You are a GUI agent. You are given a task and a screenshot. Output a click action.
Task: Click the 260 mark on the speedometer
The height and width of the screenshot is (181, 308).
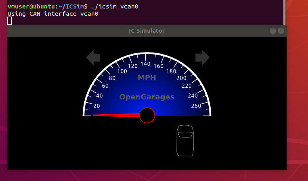(x=196, y=106)
